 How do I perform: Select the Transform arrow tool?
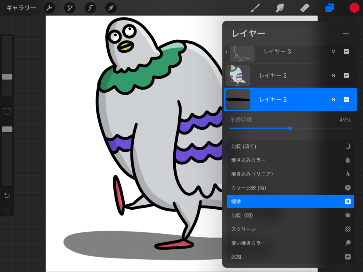[111, 7]
